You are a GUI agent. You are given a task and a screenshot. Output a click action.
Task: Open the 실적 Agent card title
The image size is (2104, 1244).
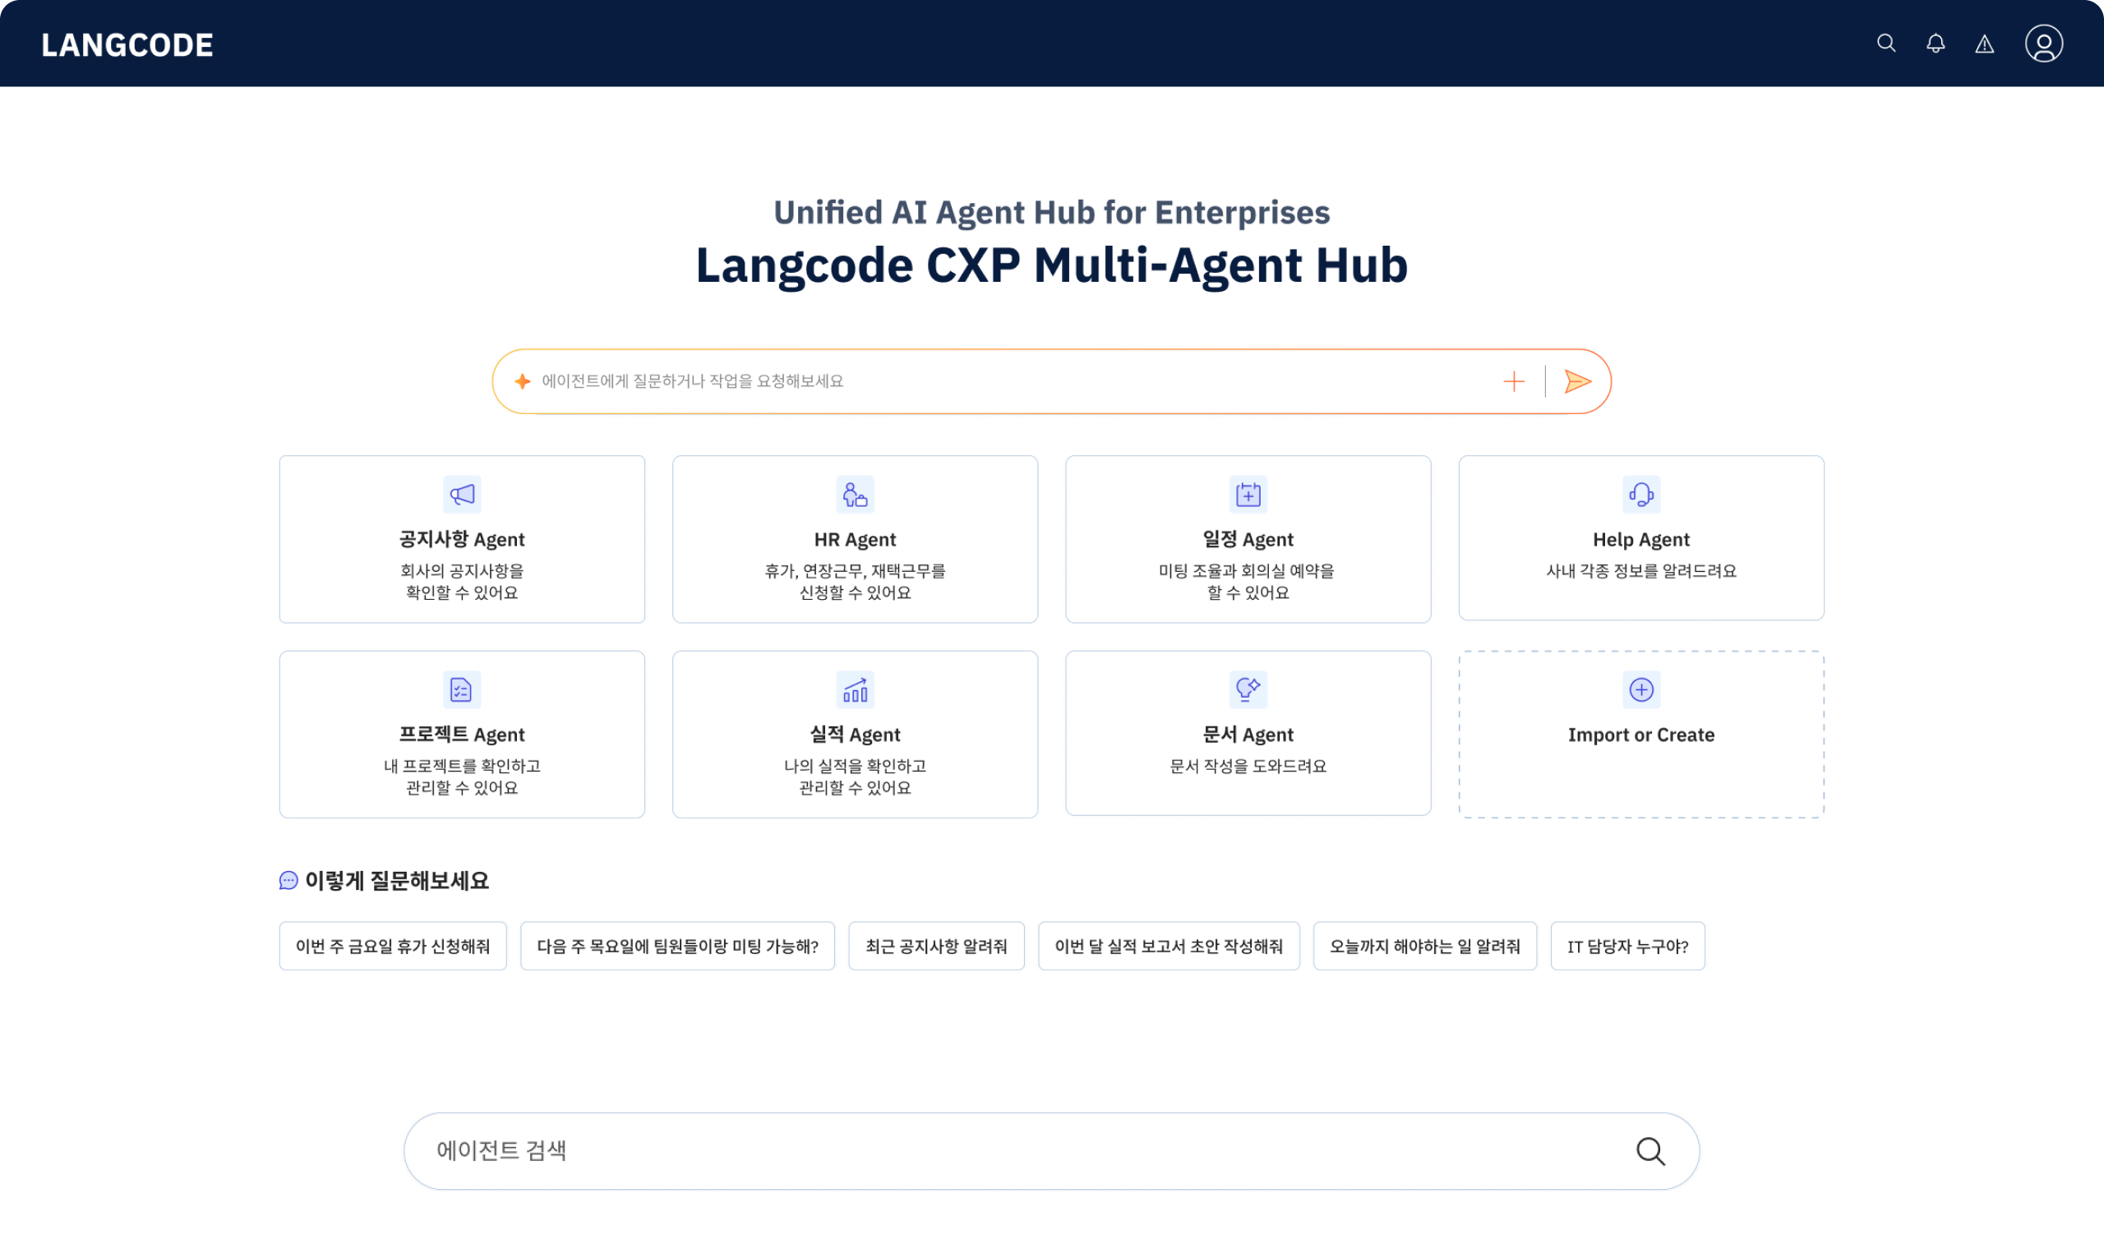click(x=855, y=735)
